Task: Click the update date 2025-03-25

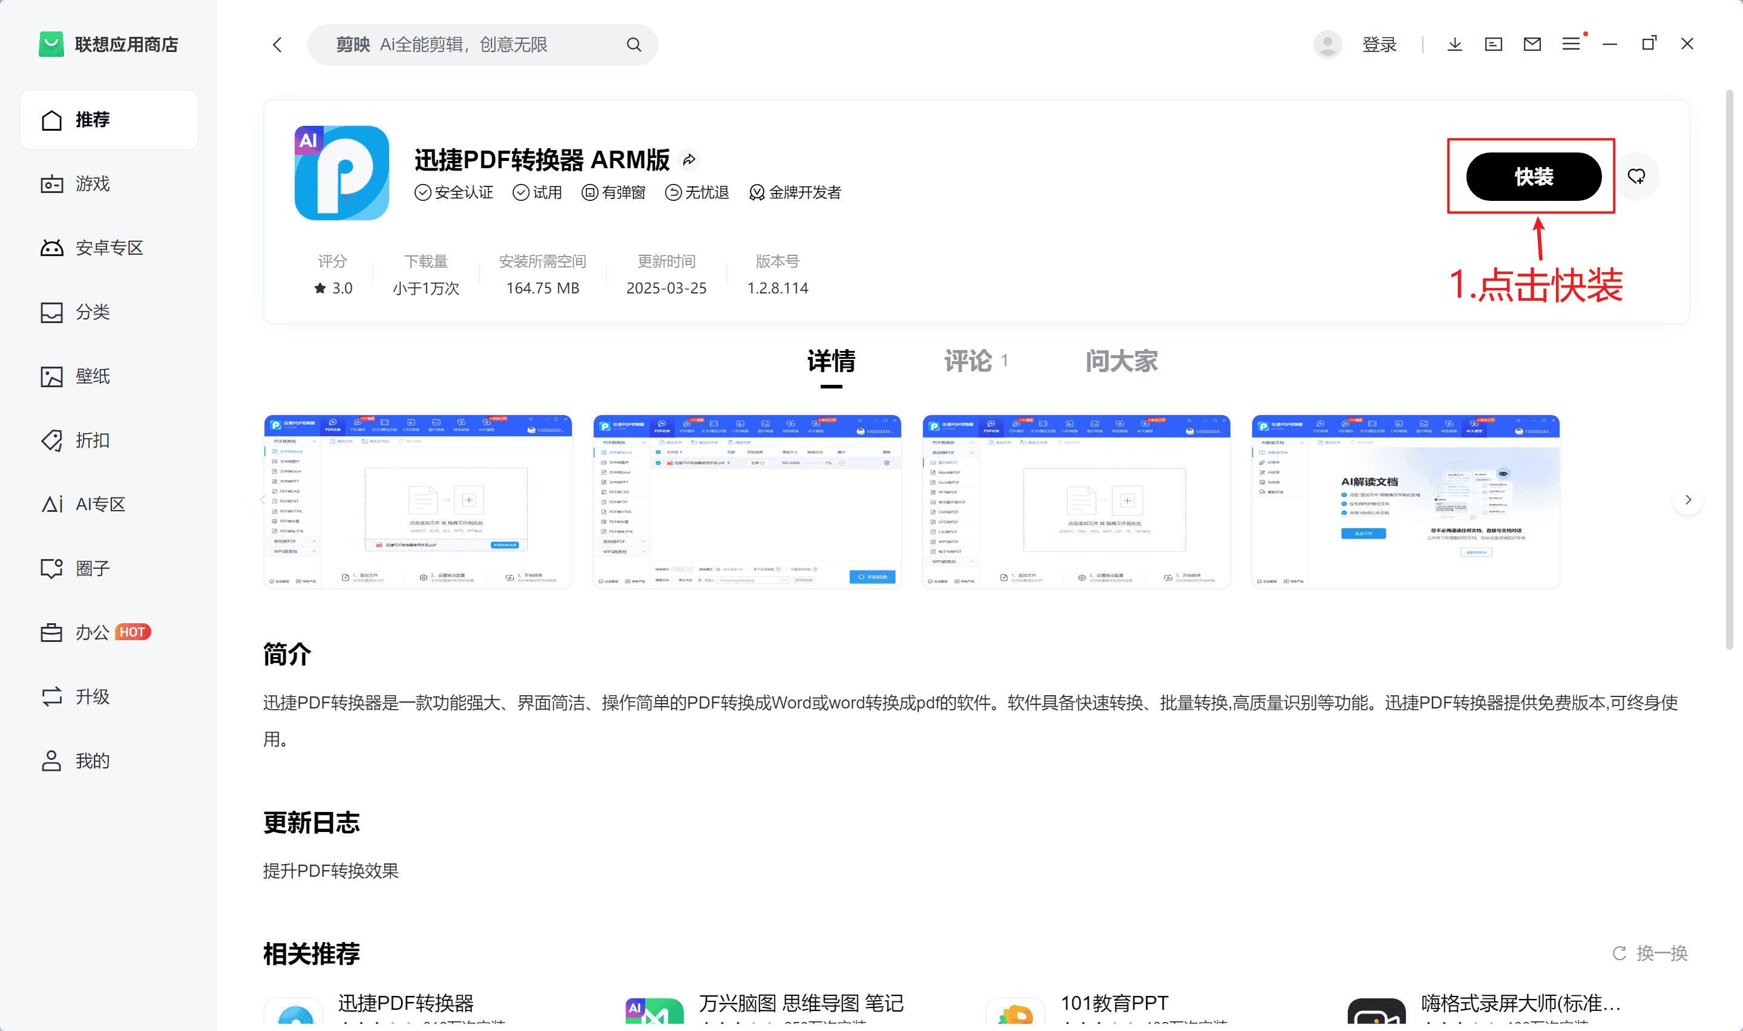Action: (x=666, y=289)
